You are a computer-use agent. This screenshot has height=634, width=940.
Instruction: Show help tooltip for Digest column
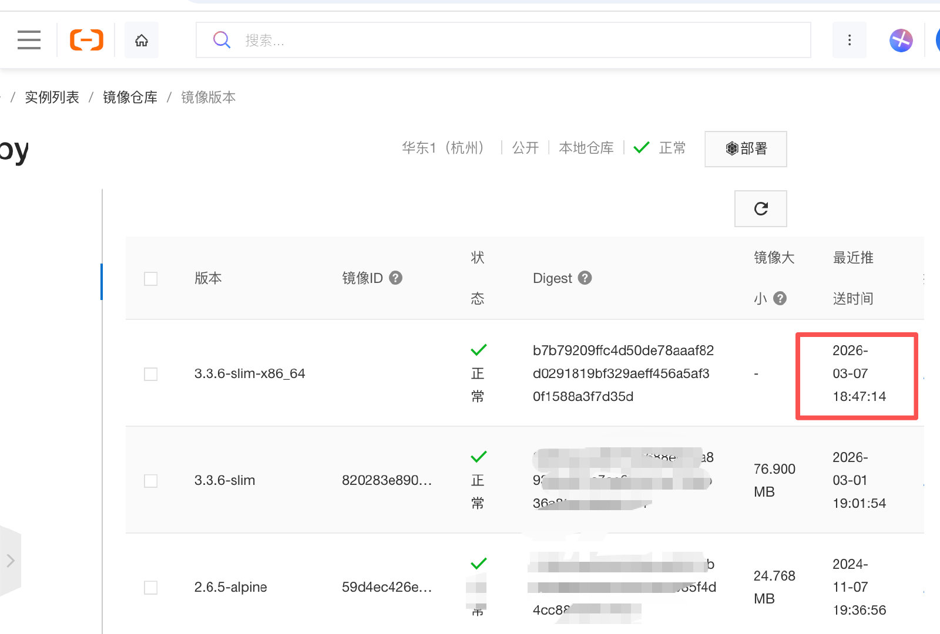pyautogui.click(x=585, y=278)
